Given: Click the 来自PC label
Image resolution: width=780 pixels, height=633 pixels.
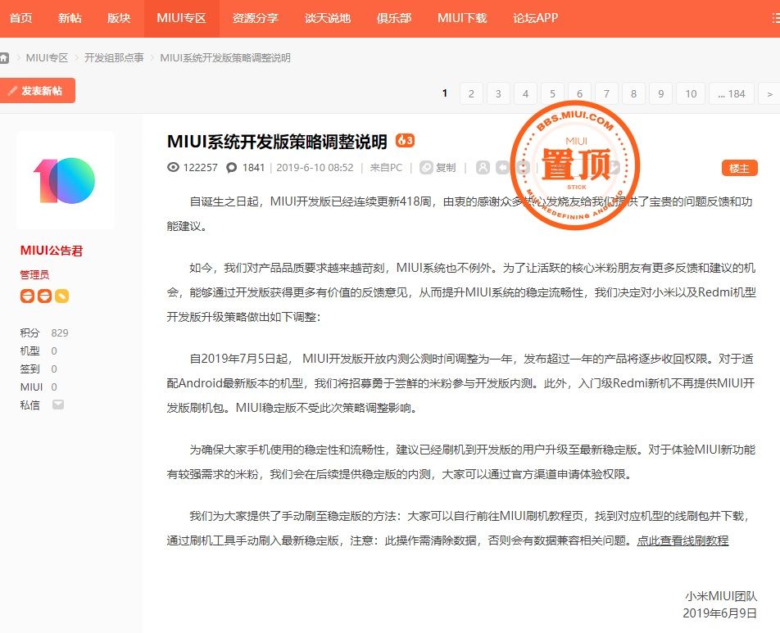Looking at the screenshot, I should coord(386,168).
